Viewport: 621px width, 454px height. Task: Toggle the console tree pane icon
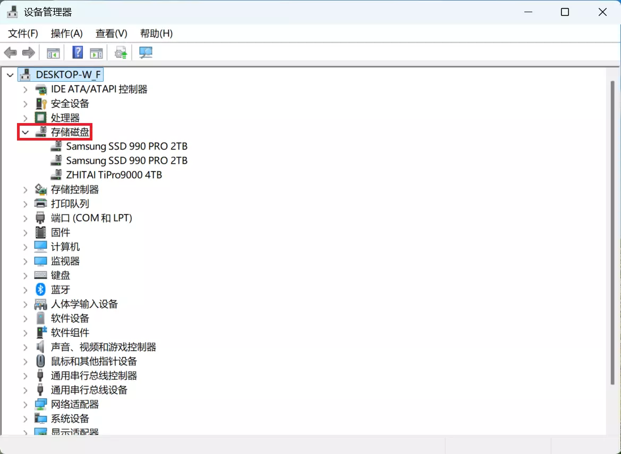(x=53, y=52)
